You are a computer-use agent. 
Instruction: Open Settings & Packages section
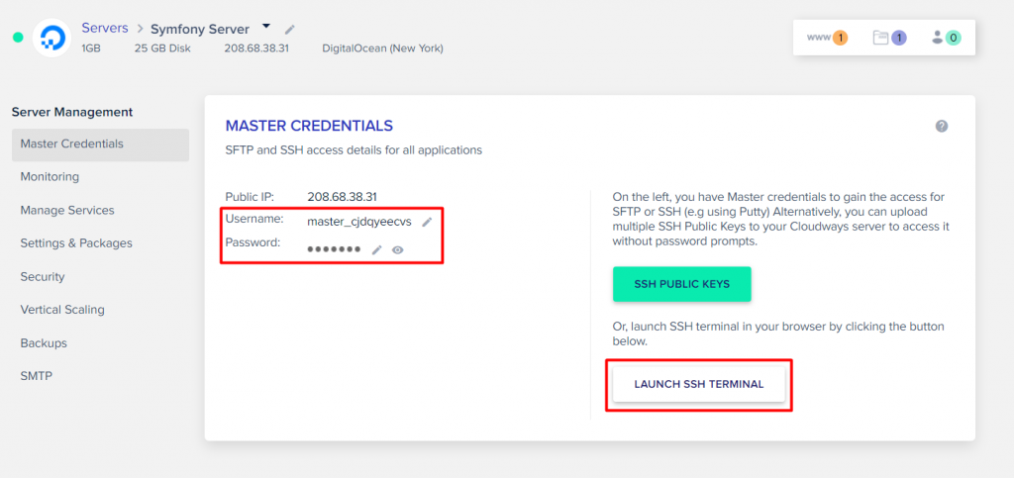pyautogui.click(x=76, y=243)
